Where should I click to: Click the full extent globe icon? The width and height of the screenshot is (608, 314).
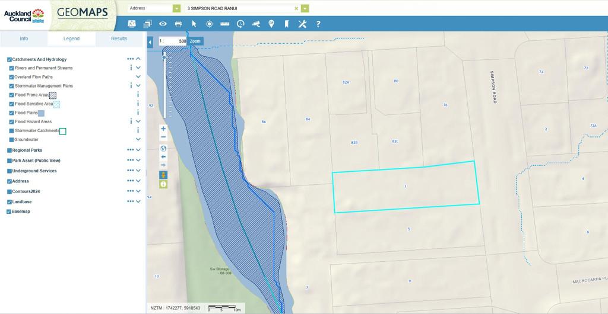[163, 149]
